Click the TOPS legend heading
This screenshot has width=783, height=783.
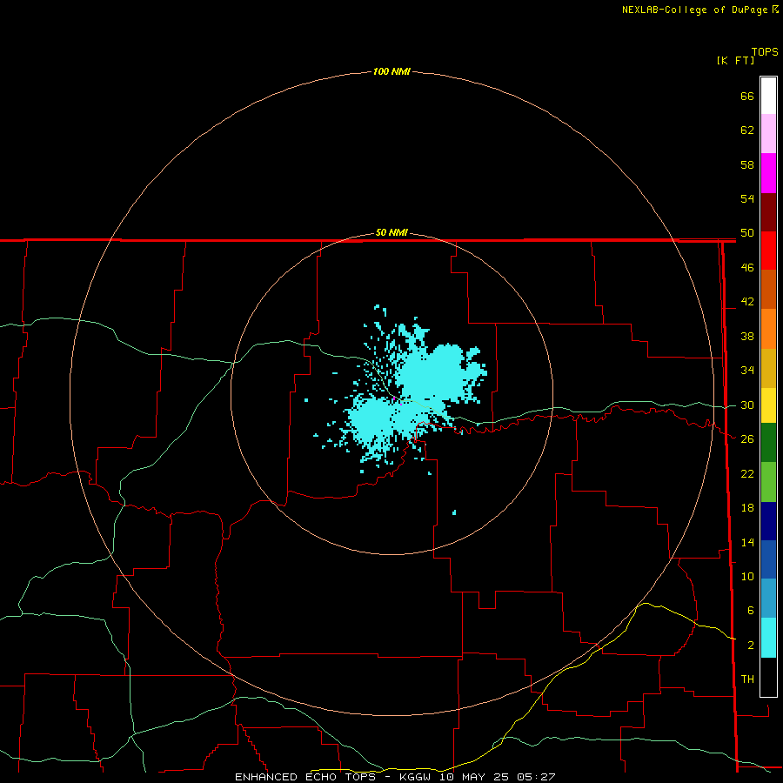coord(765,52)
